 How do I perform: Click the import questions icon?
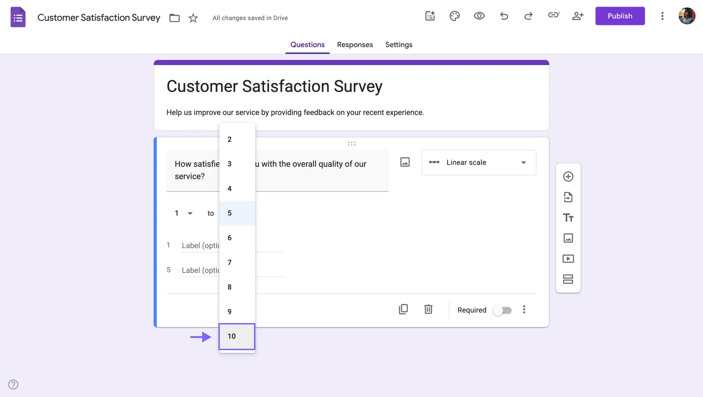pos(568,197)
